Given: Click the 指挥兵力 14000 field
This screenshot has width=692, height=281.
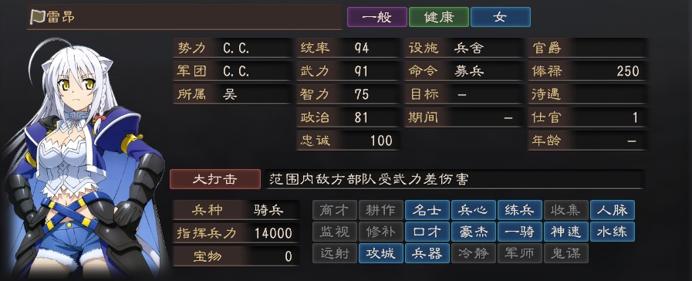Looking at the screenshot, I should click(236, 233).
